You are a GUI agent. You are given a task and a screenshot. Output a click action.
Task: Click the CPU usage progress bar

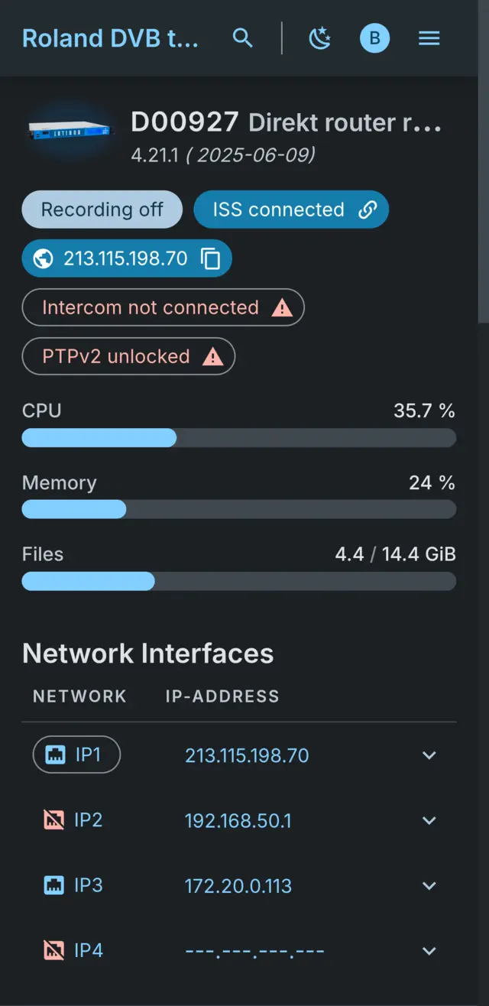(x=238, y=437)
